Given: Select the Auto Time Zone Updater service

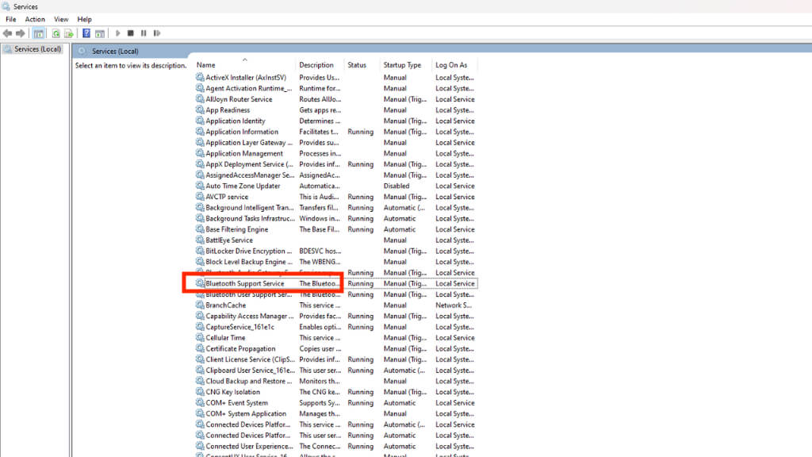Looking at the screenshot, I should click(335, 186).
